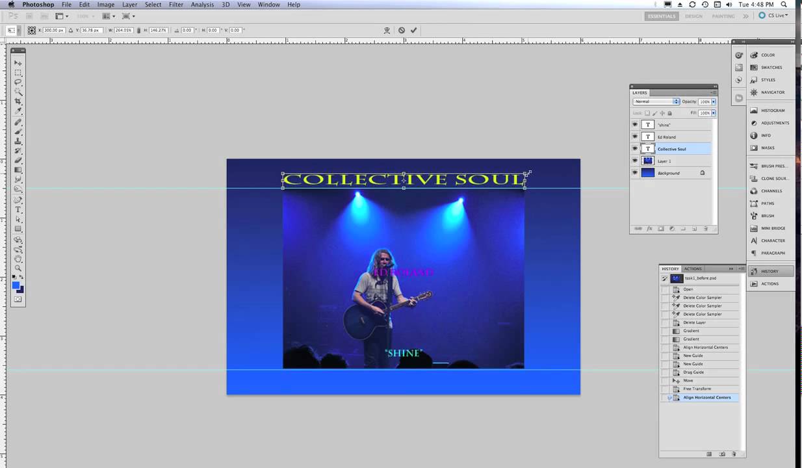Select the Brush tool in toolbox
802x468 pixels.
pyautogui.click(x=18, y=131)
